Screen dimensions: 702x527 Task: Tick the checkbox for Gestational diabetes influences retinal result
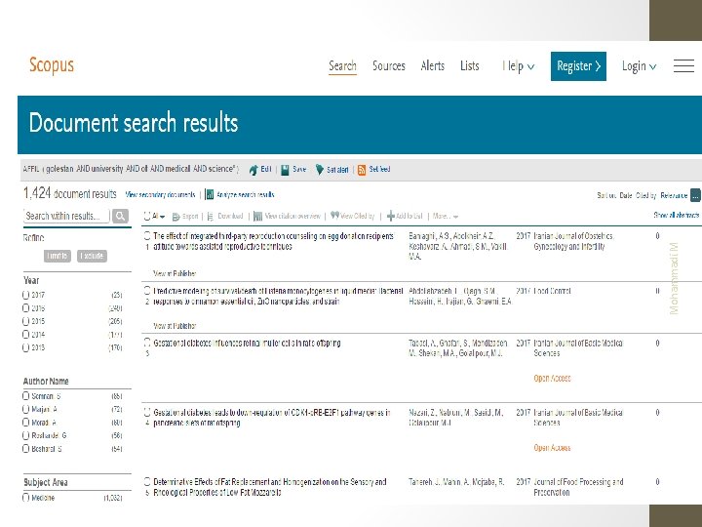(147, 343)
